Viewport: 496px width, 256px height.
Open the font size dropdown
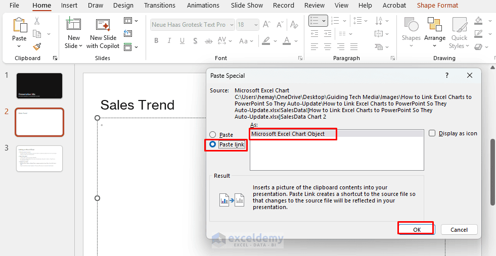pos(256,25)
